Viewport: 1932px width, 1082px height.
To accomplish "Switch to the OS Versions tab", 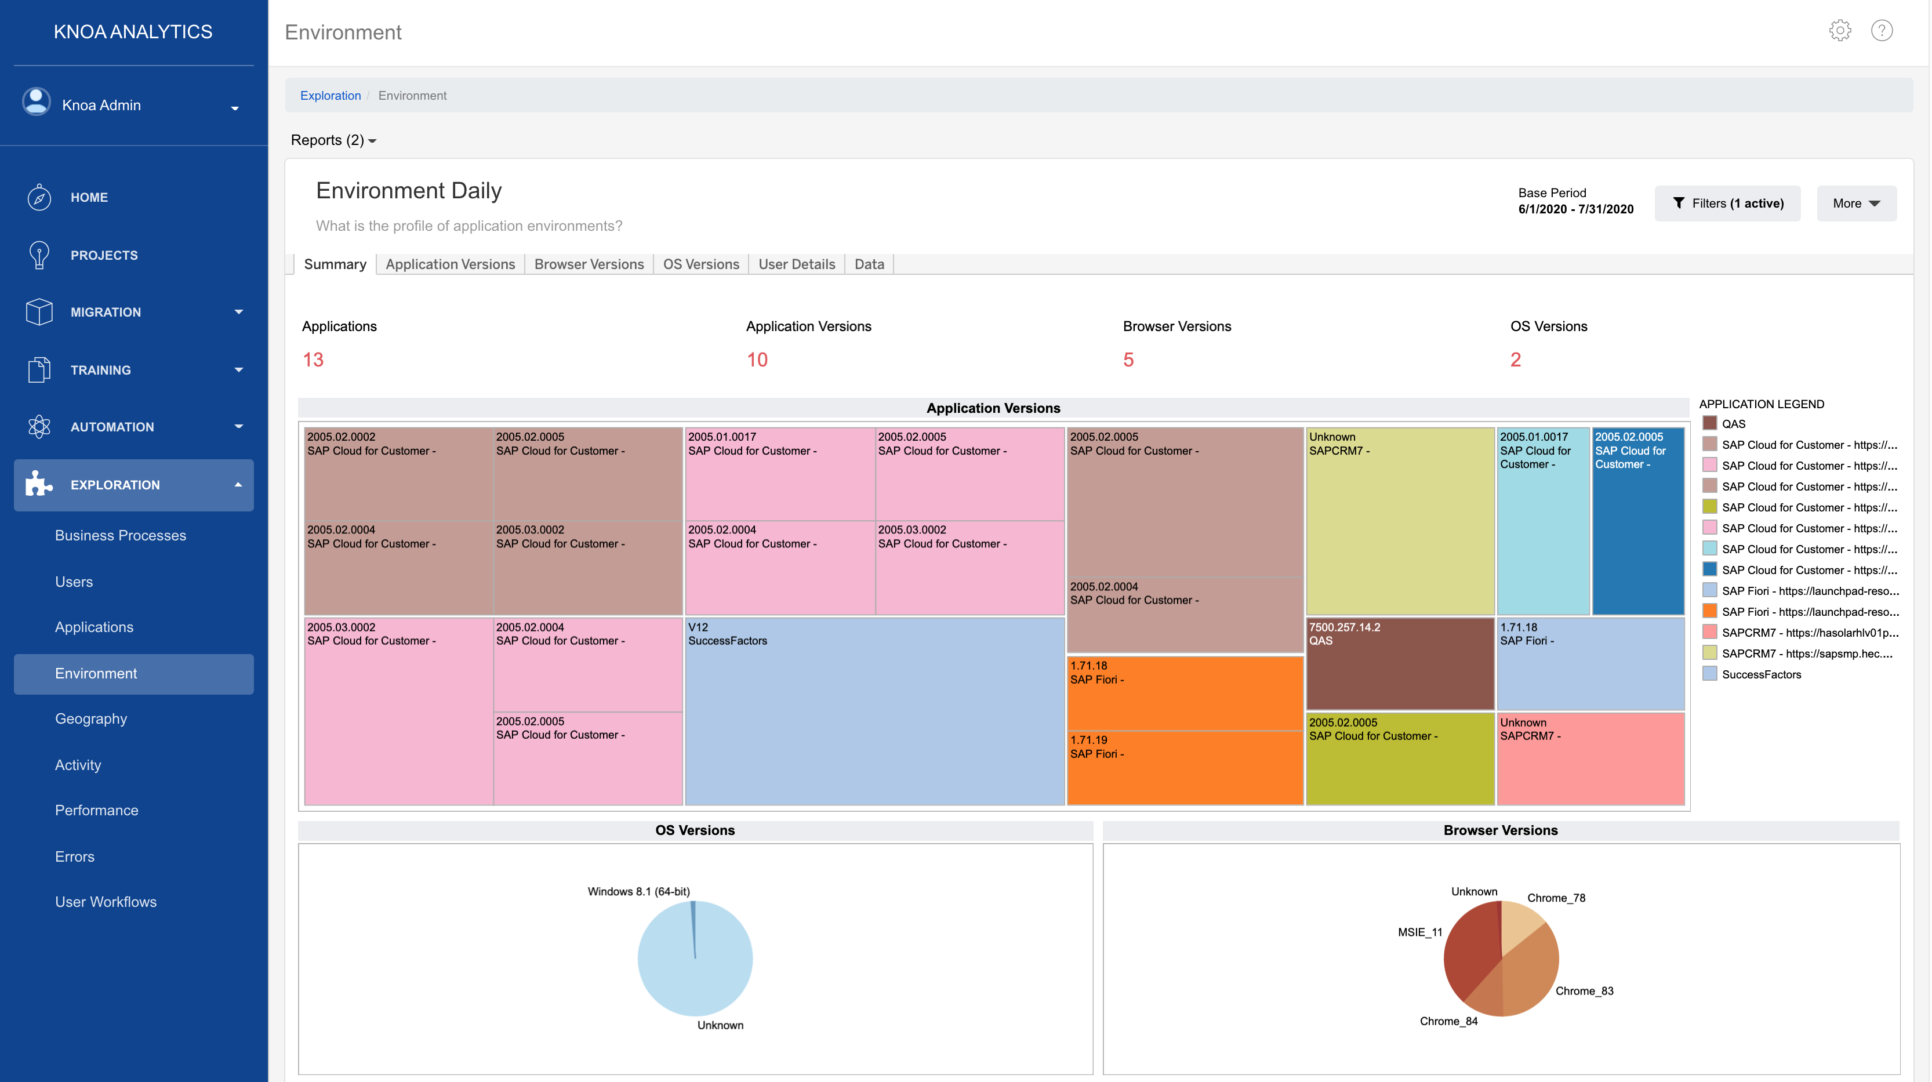I will [700, 264].
